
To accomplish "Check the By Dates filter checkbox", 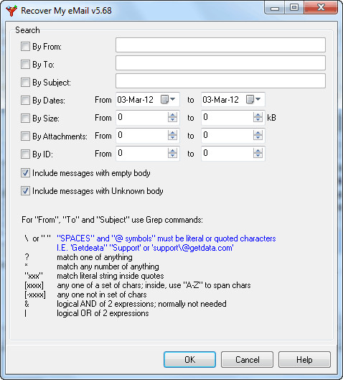I will click(x=25, y=101).
